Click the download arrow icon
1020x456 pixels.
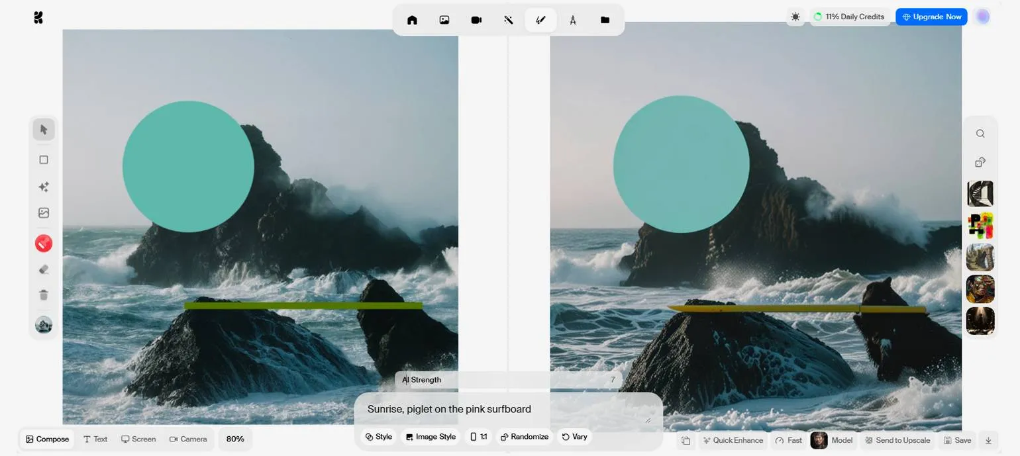[988, 440]
